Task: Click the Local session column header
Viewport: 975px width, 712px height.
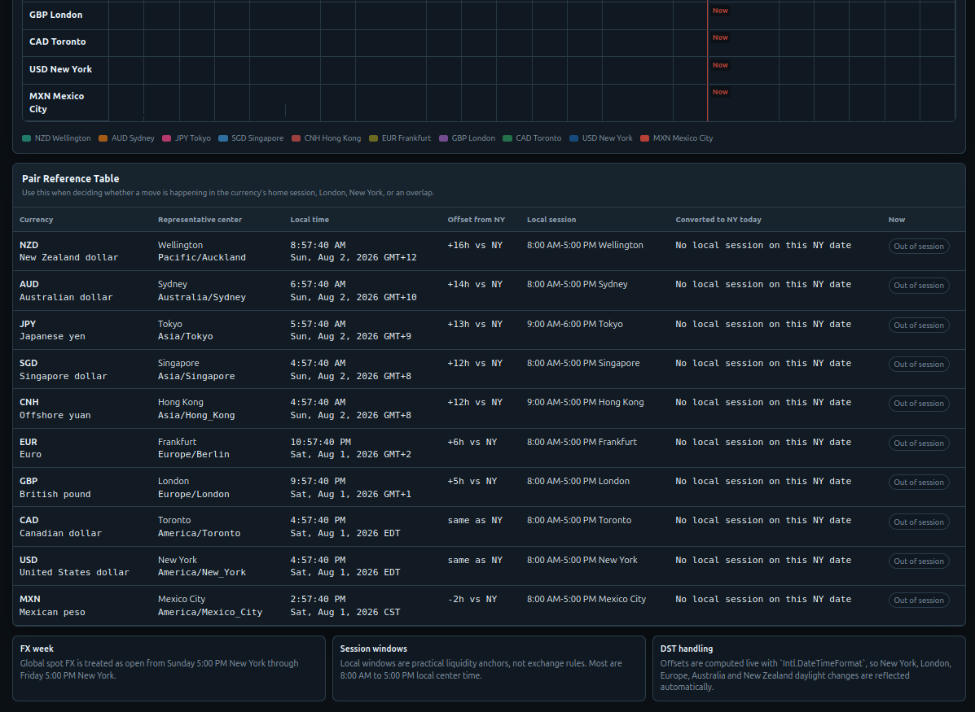Action: coord(551,220)
